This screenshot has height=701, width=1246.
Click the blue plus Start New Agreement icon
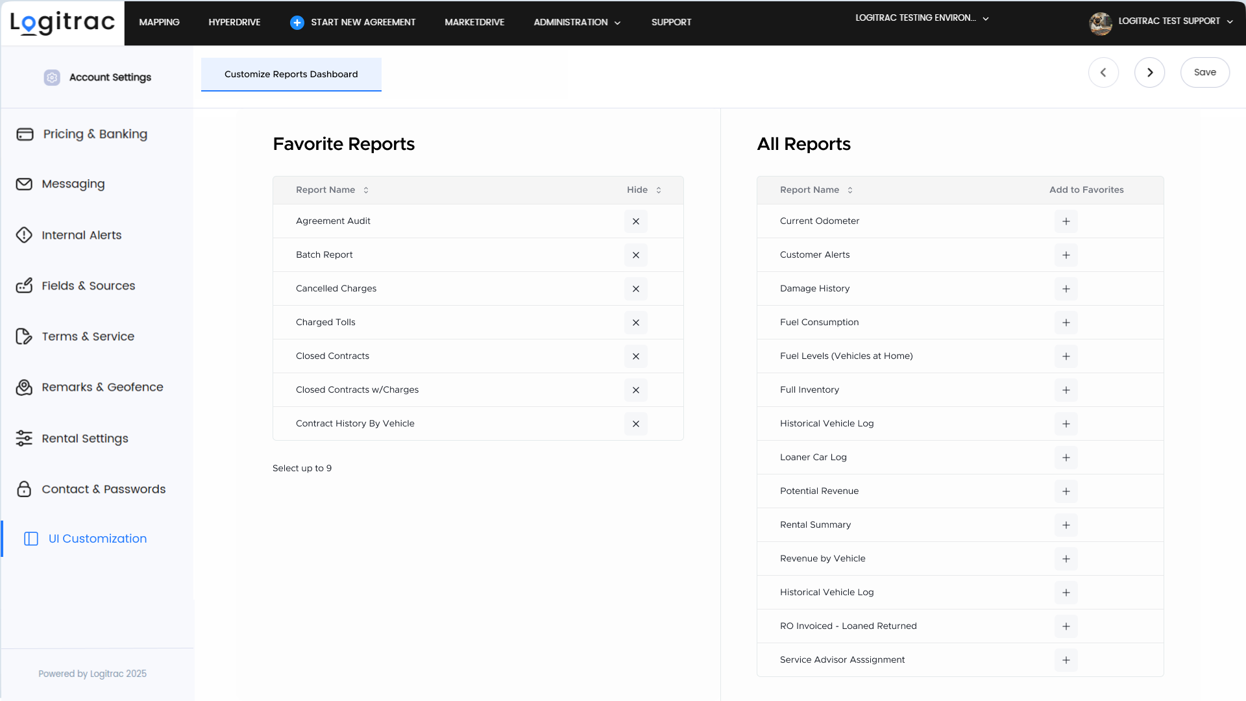297,23
